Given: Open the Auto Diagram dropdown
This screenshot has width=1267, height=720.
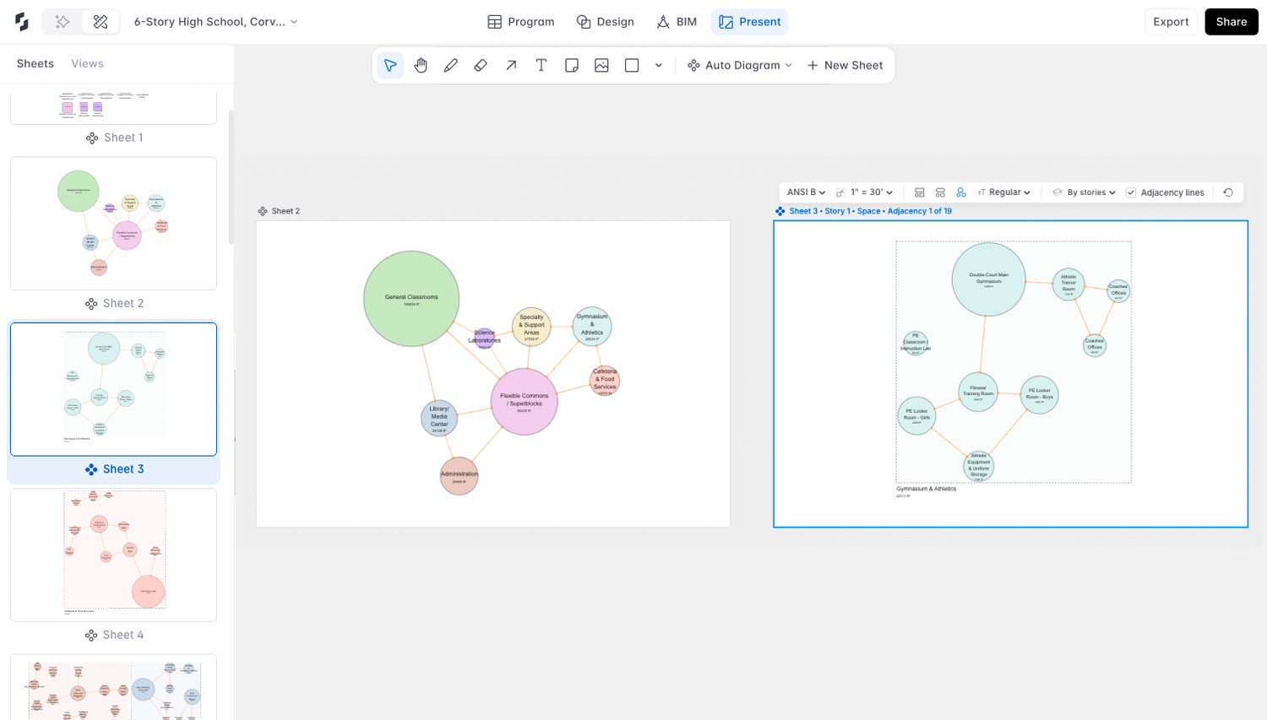Looking at the screenshot, I should [x=740, y=65].
